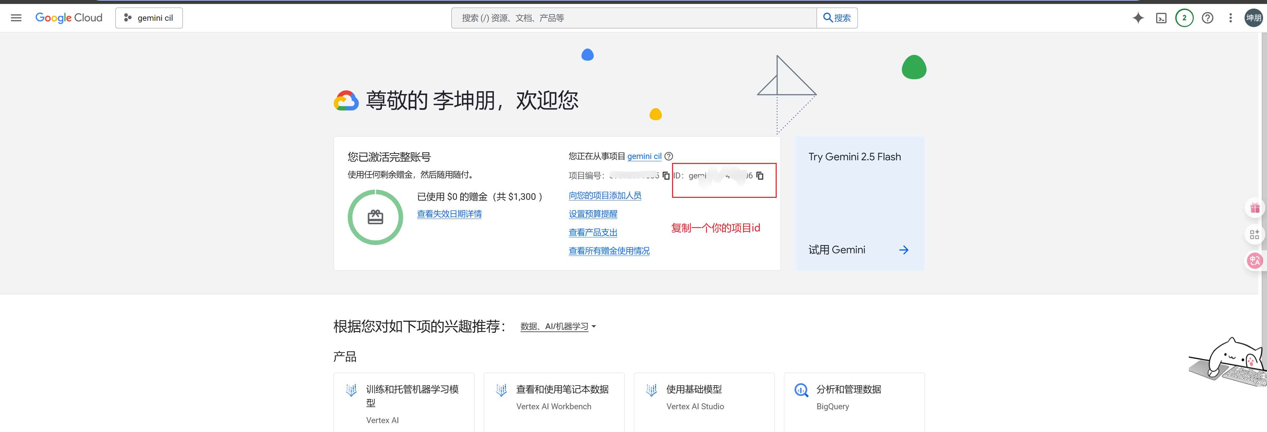Open the three-dot settings menu

[x=1230, y=18]
